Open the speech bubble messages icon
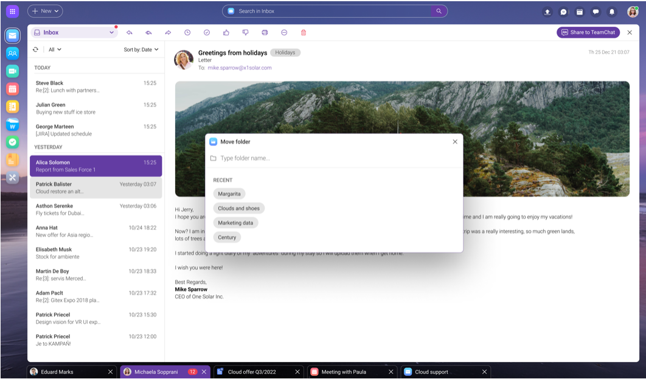 (x=596, y=12)
